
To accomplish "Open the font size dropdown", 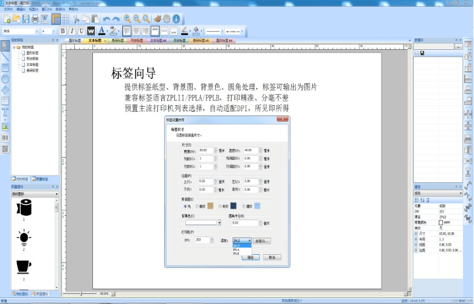I will pos(54,31).
